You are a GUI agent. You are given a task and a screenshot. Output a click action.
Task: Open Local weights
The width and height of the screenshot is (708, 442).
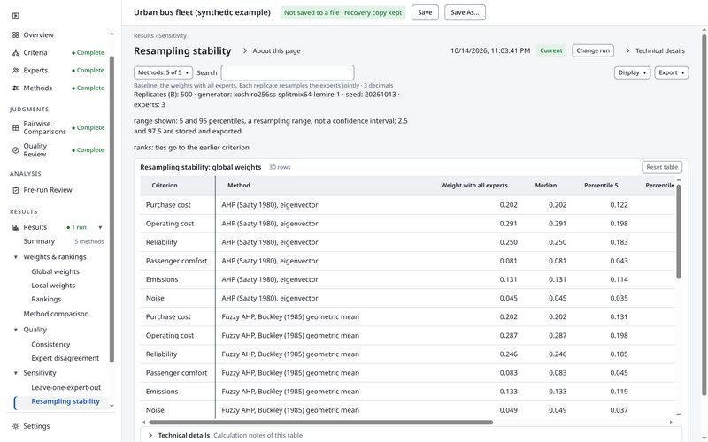[x=53, y=286]
